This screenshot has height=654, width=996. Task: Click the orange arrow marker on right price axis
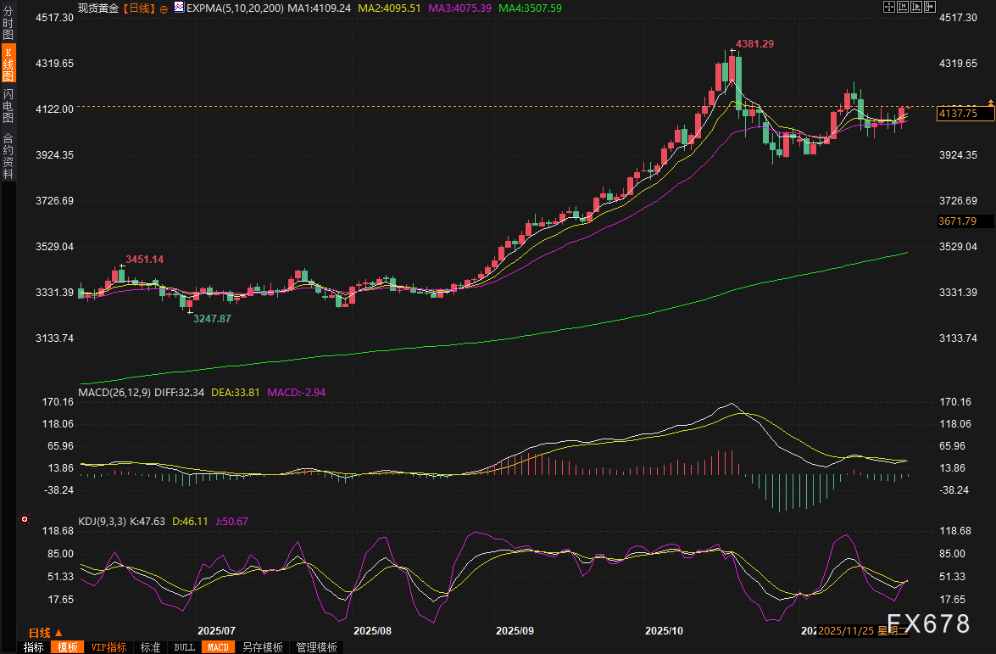pos(990,103)
